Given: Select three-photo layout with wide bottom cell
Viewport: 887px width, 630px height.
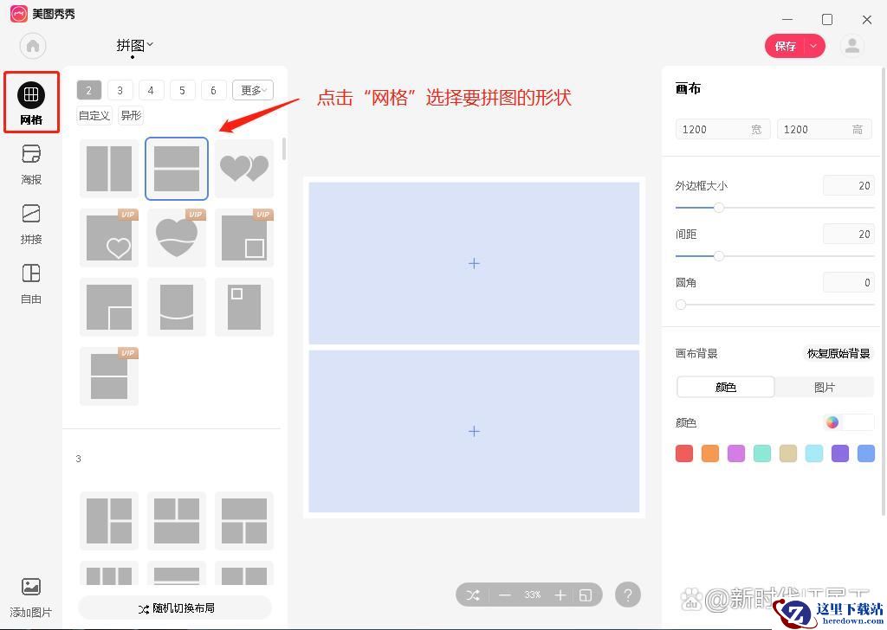Looking at the screenshot, I should pyautogui.click(x=177, y=520).
